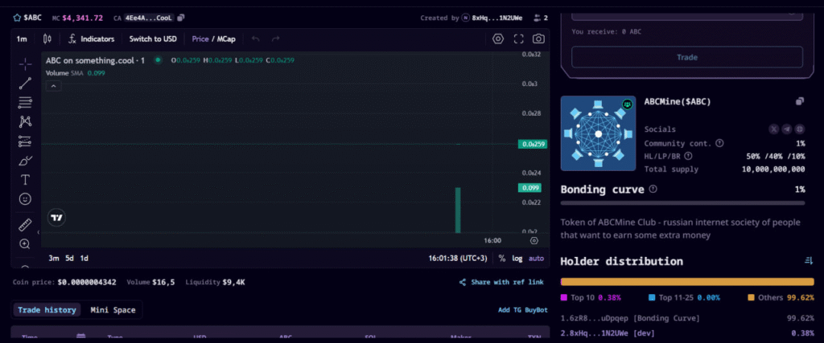Screen dimensions: 824x343
Task: Enter fullscreen chart mode
Action: (518, 39)
